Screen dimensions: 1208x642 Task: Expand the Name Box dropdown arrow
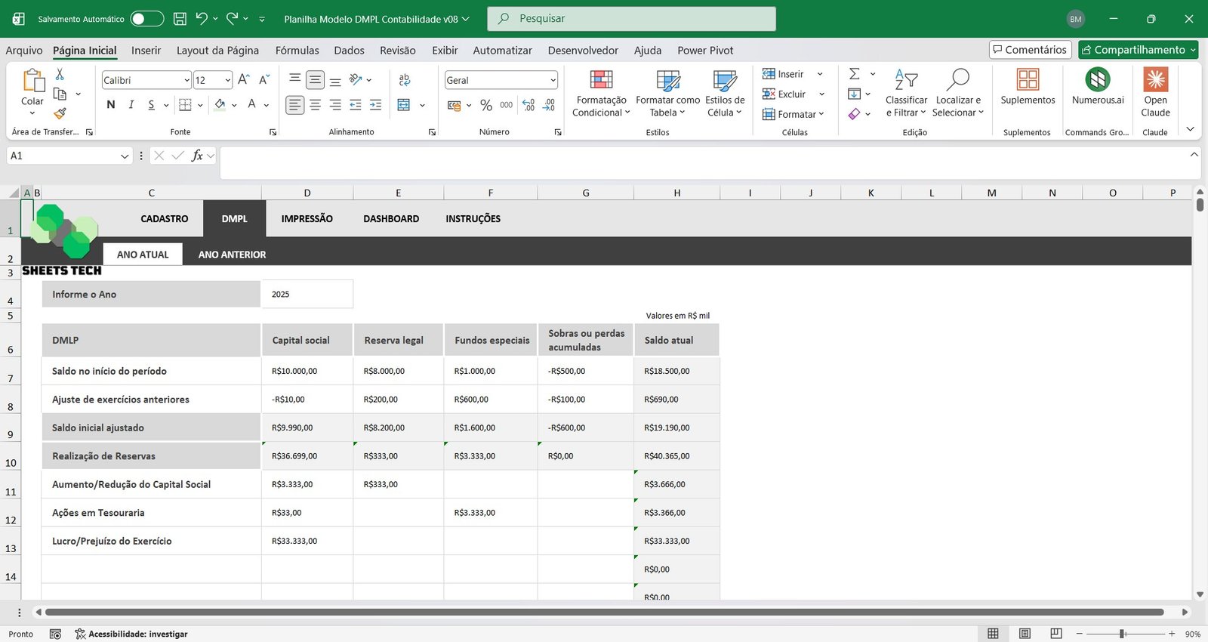125,156
